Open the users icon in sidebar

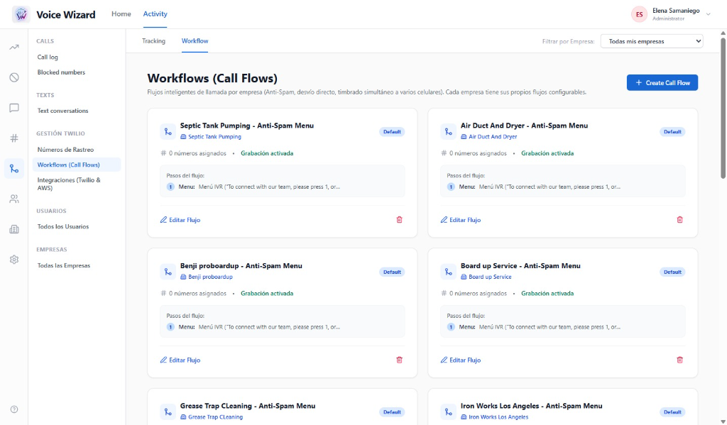pyautogui.click(x=14, y=199)
